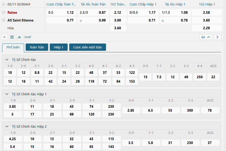Screen dimensions: 226x151
Task: Select over 2.5/3 odds 0.87
Action: tap(93, 12)
